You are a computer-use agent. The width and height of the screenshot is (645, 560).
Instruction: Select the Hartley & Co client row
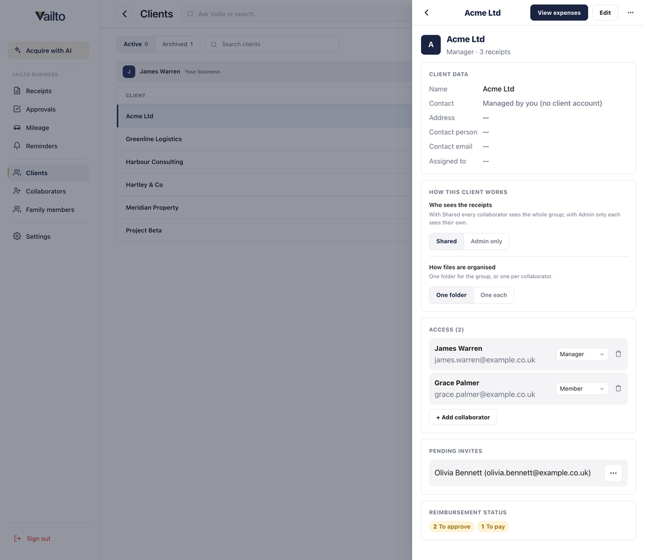click(x=264, y=185)
